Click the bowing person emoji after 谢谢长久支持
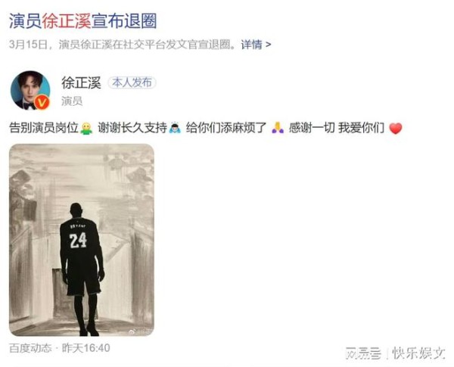The width and height of the screenshot is (454, 367). click(175, 128)
